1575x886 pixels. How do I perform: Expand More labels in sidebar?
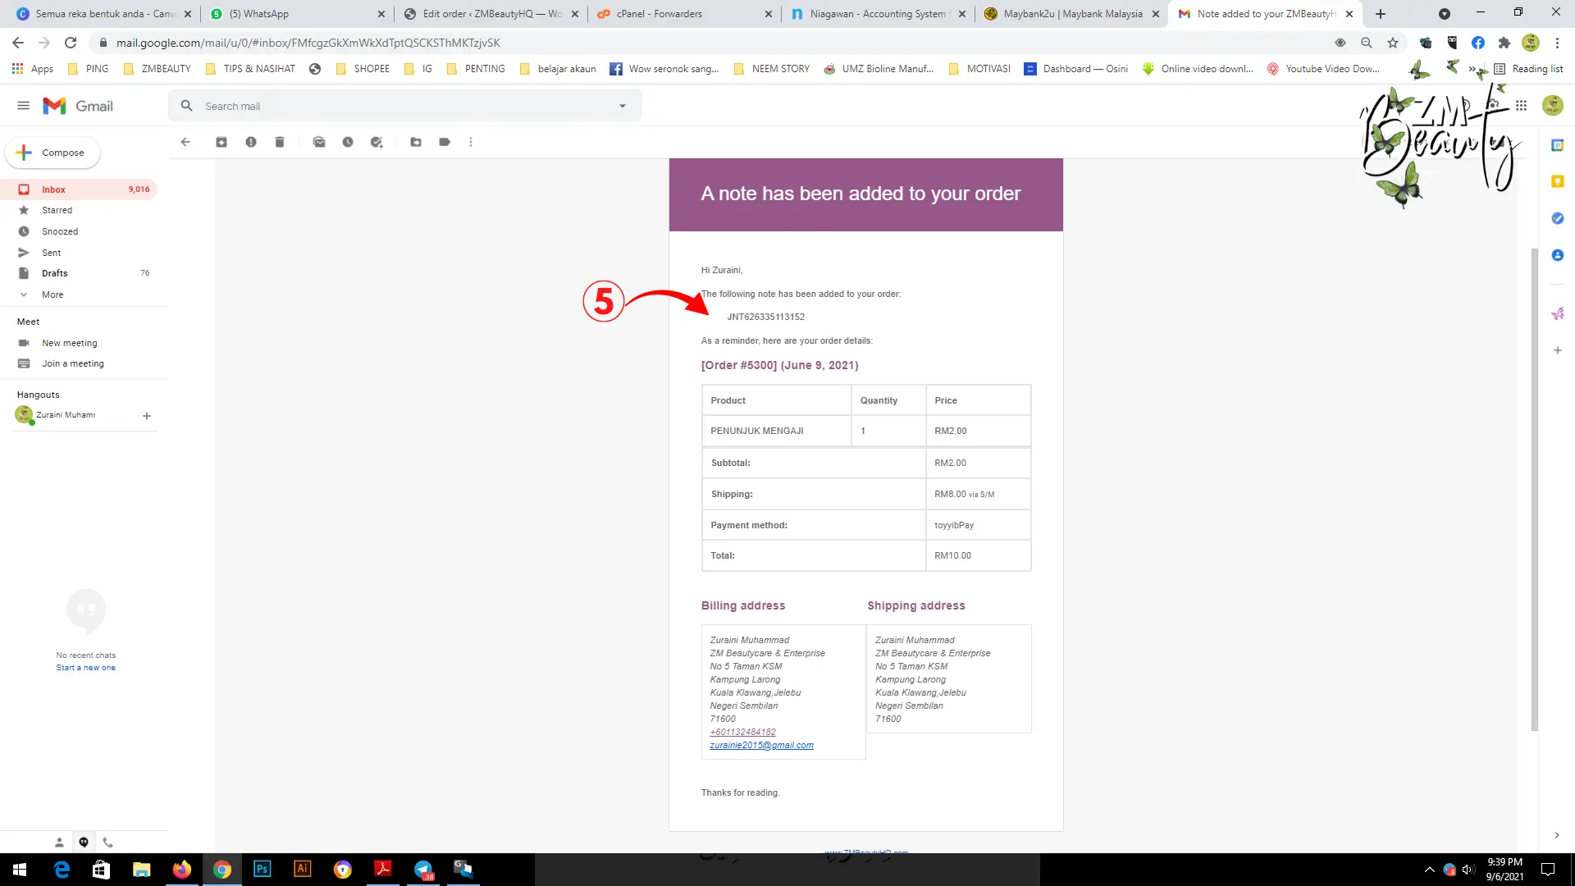(52, 295)
